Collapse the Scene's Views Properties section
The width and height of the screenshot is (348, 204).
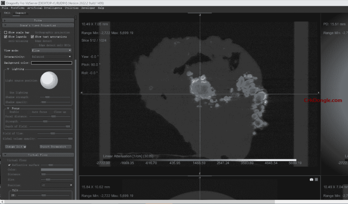5,25
